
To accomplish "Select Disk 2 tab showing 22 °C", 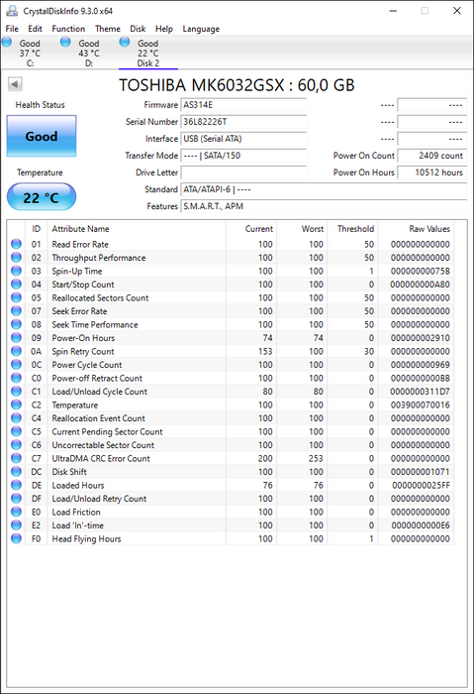I will pyautogui.click(x=148, y=54).
